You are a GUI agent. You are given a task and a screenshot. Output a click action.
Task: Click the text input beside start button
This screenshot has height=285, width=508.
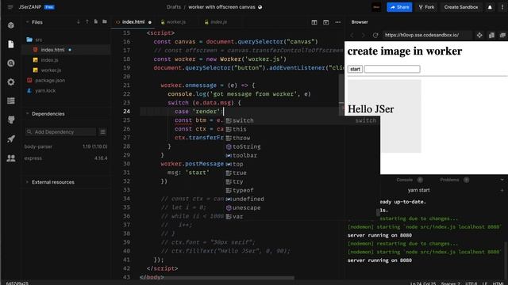pyautogui.click(x=392, y=69)
